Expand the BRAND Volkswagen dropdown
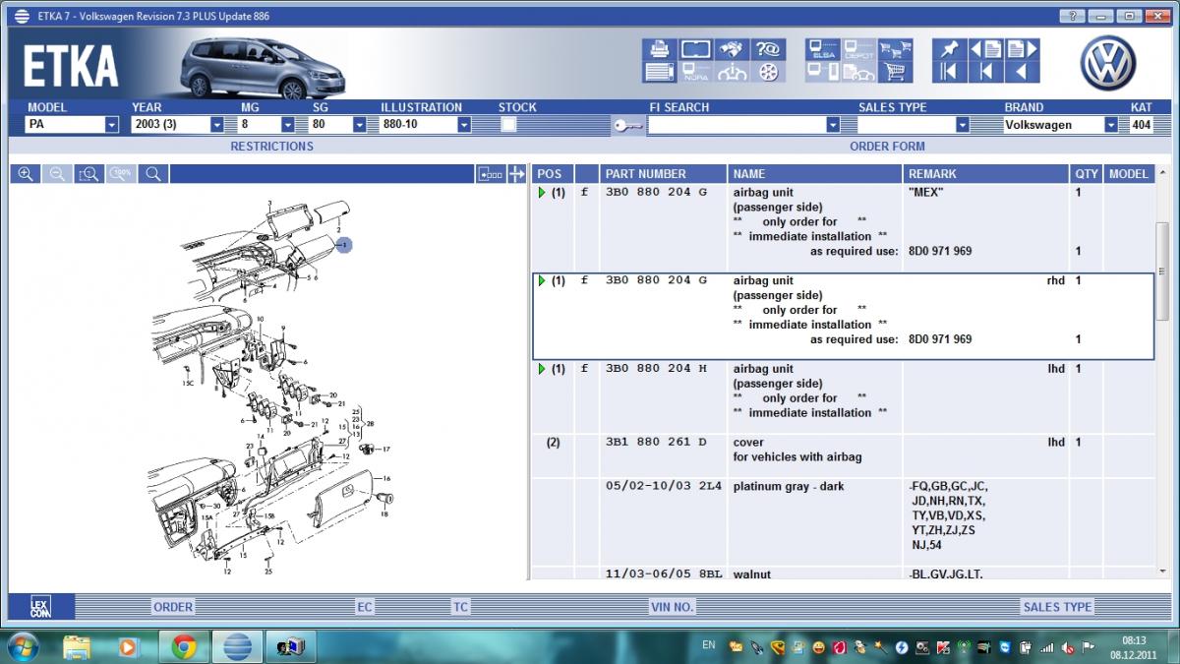The height and width of the screenshot is (664, 1180). (1111, 125)
